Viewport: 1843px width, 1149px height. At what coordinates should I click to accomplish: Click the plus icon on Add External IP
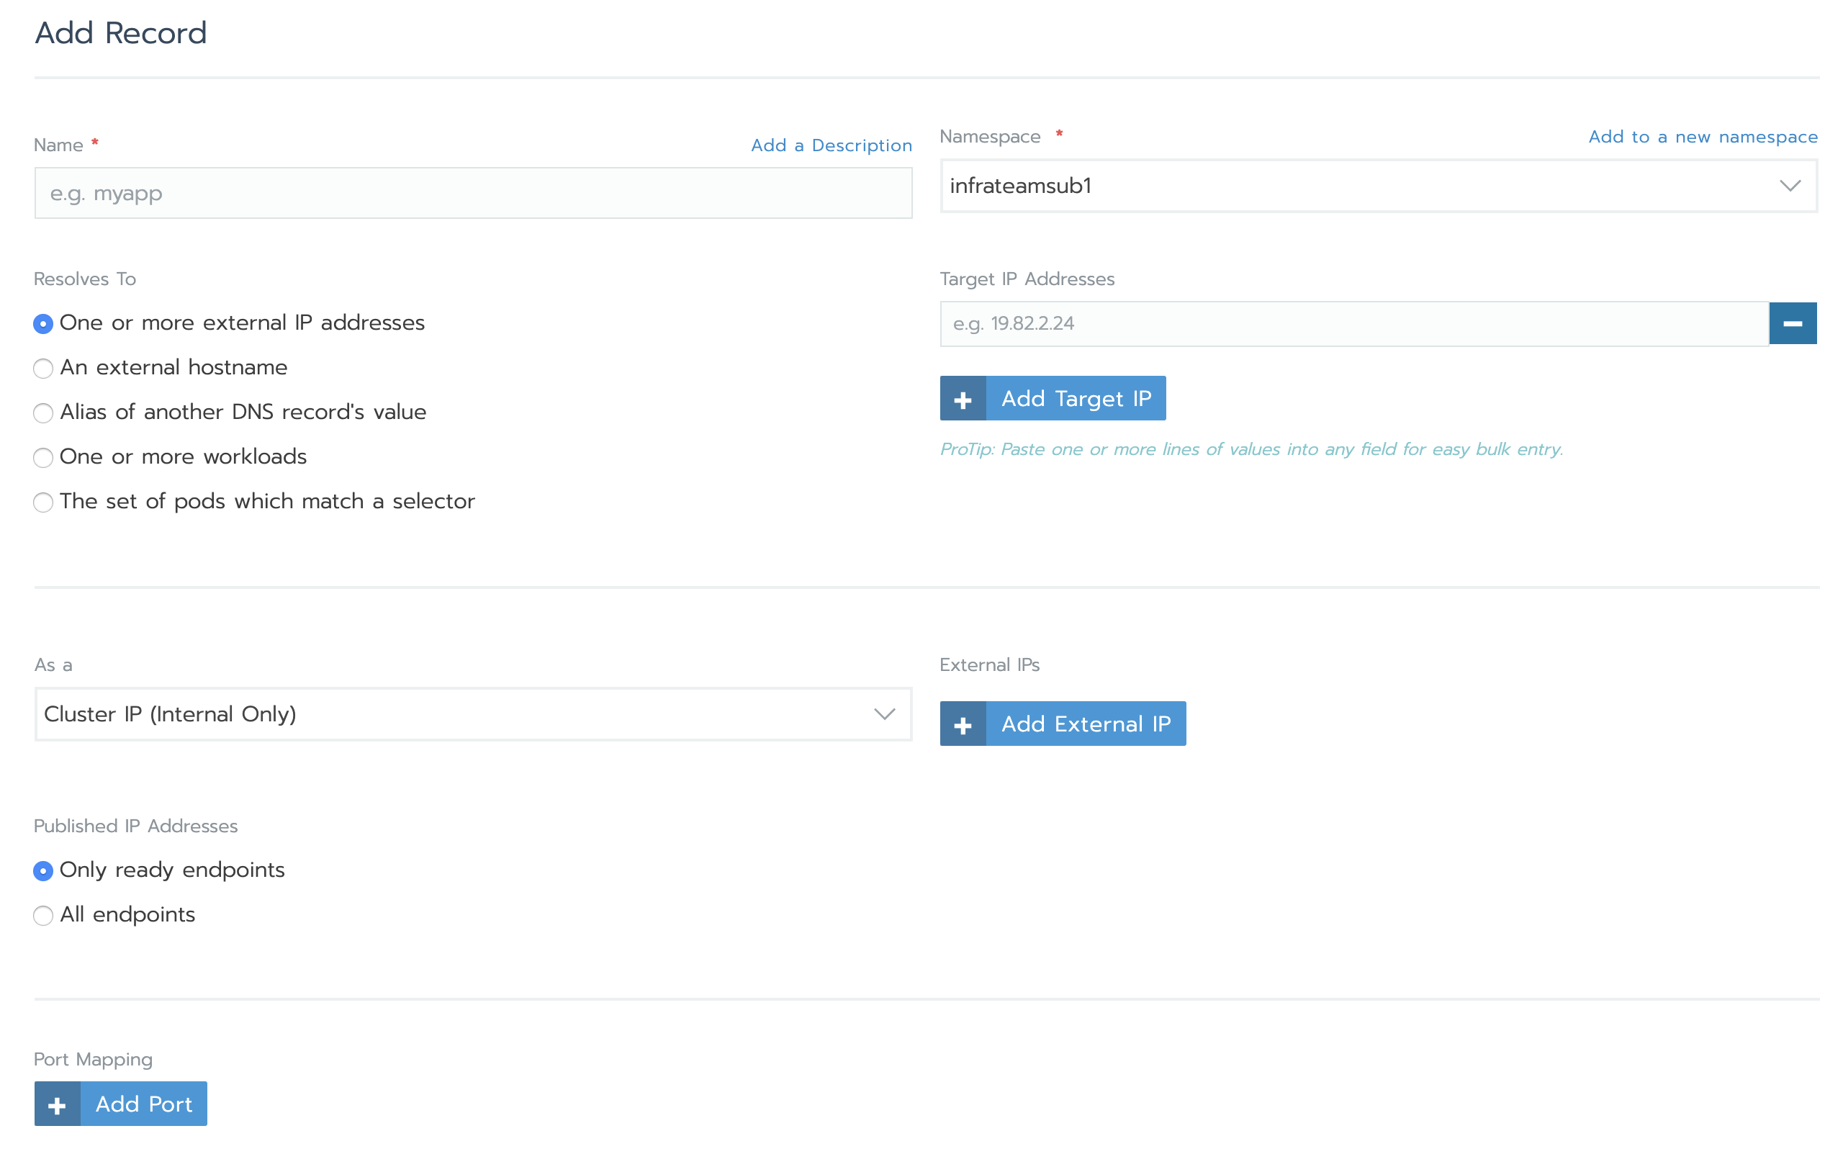963,724
